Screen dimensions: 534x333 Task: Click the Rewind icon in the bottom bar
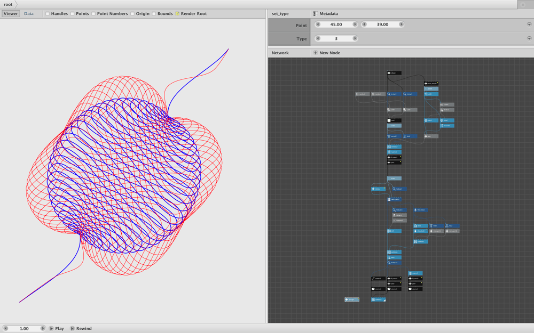pos(72,328)
